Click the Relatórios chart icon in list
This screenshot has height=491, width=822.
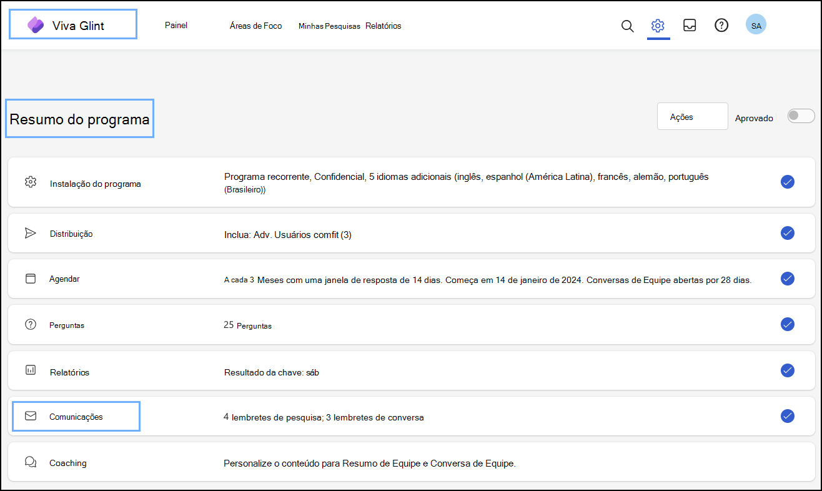coord(30,370)
